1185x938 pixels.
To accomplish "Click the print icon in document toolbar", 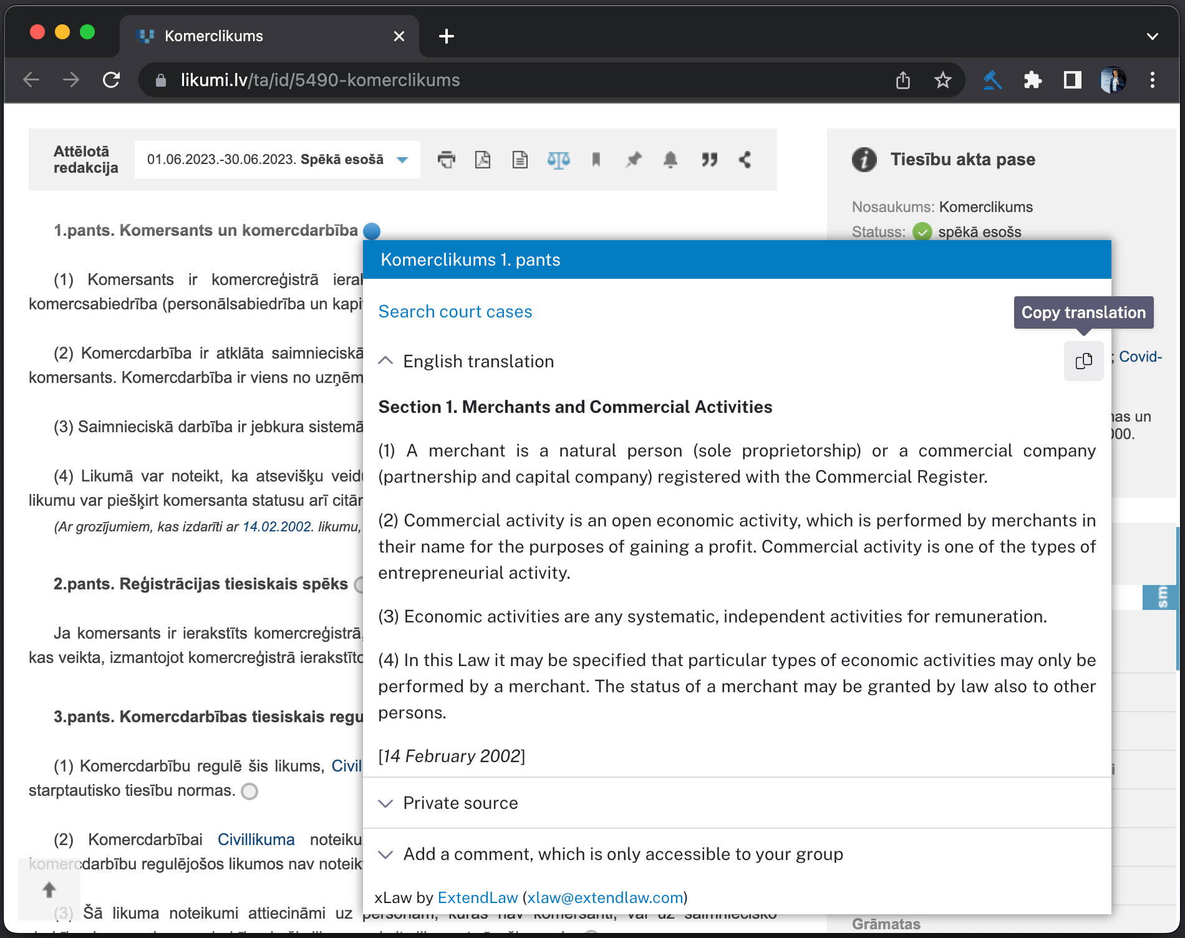I will (447, 160).
